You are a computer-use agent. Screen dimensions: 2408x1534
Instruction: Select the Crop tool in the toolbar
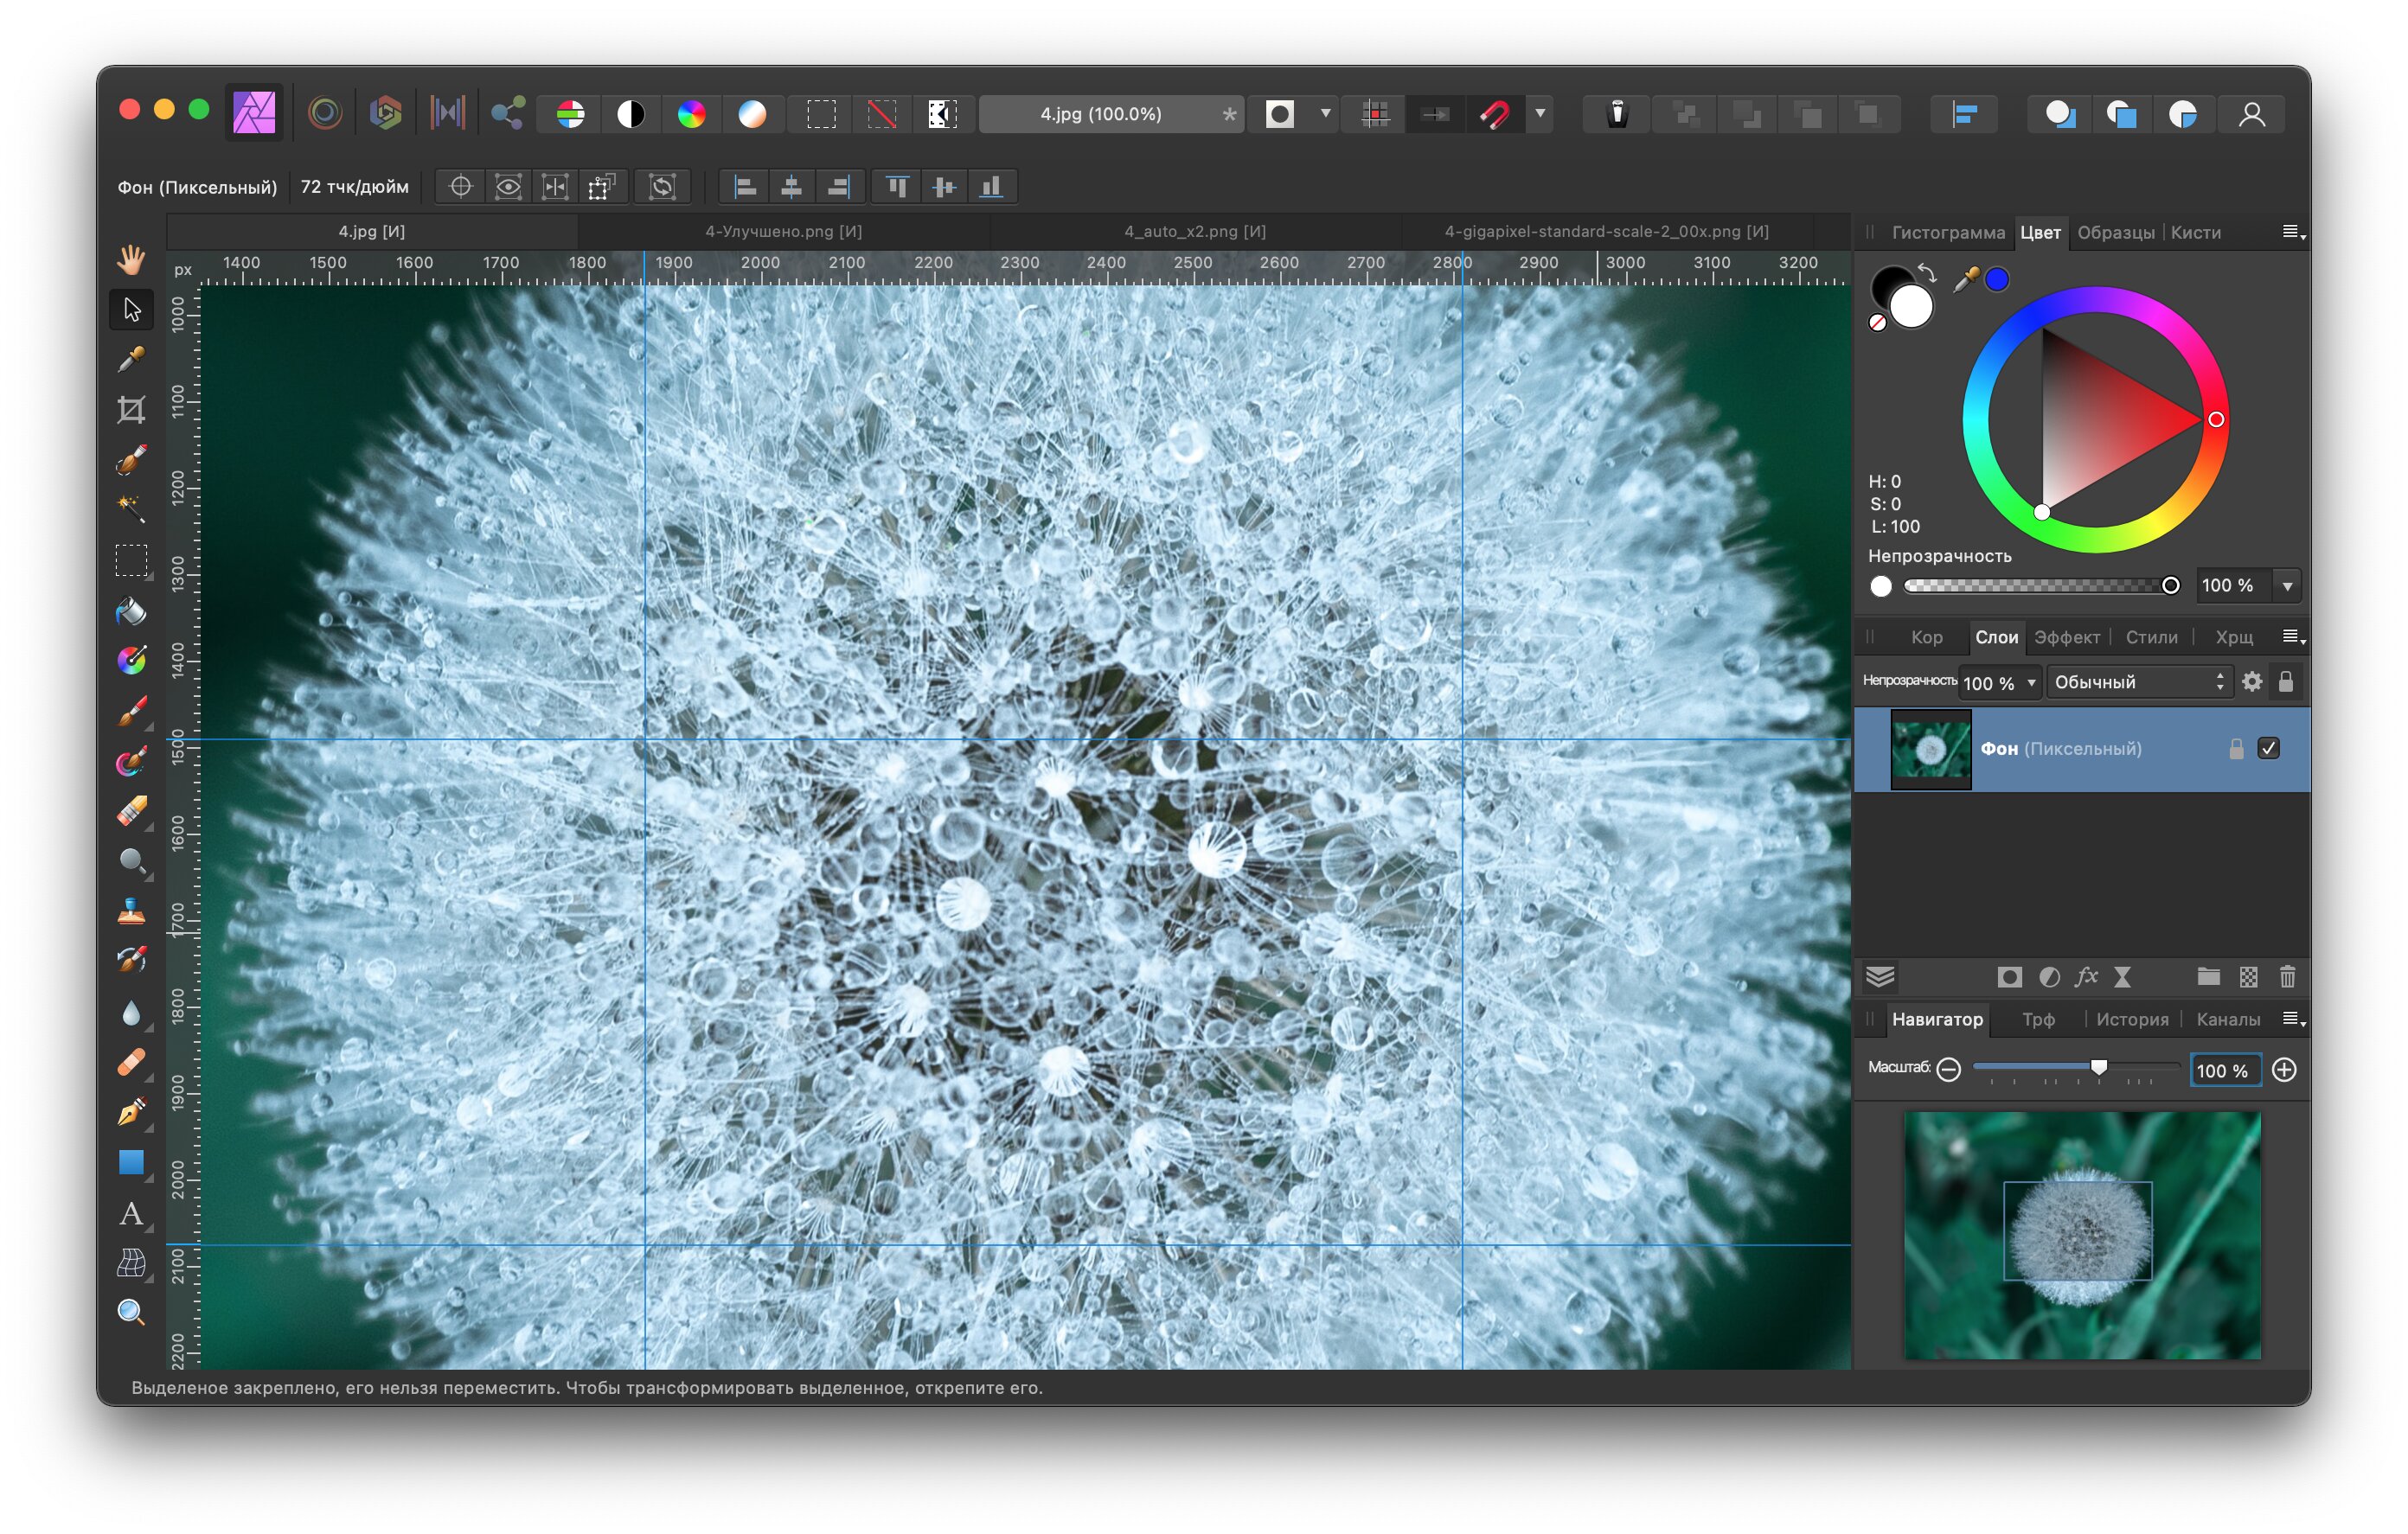point(131,409)
